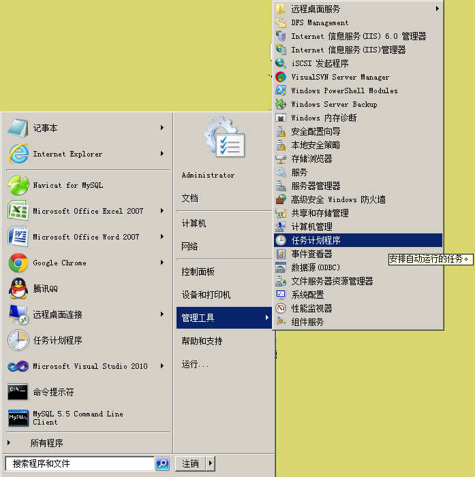Click the 服务 gear icon
The height and width of the screenshot is (477, 475).
click(x=281, y=172)
